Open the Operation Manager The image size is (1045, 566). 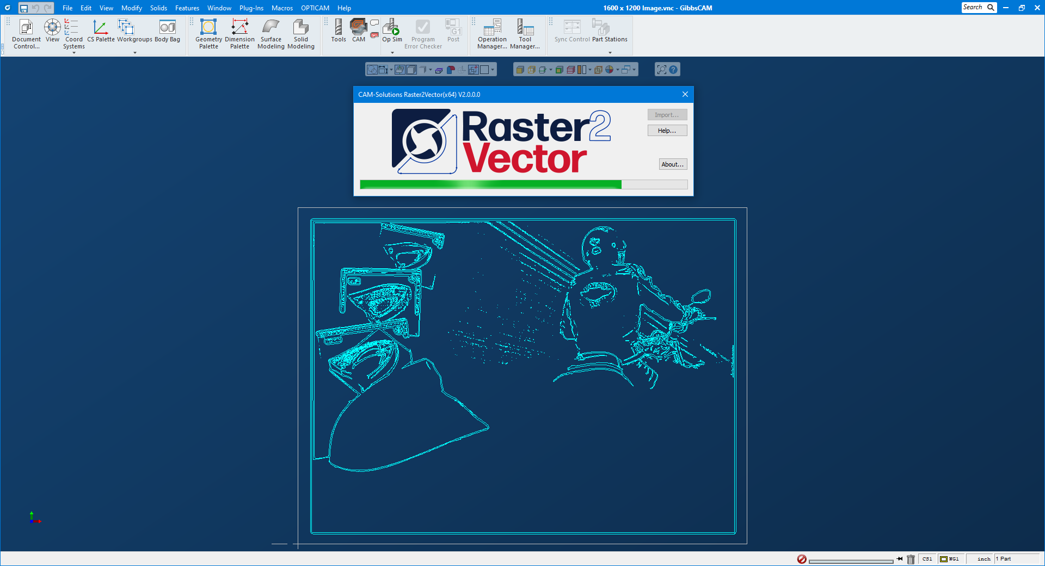[492, 34]
